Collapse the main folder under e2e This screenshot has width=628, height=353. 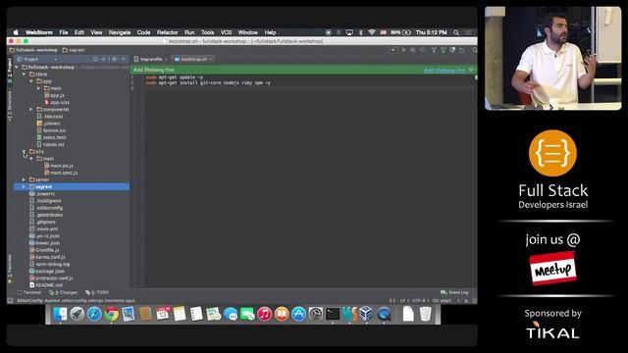tap(31, 159)
